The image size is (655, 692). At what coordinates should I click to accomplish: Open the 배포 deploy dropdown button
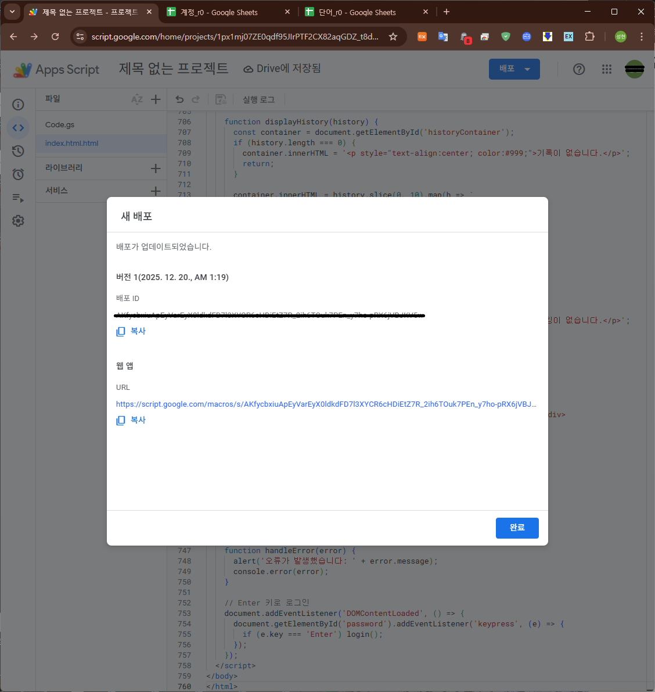click(x=514, y=69)
